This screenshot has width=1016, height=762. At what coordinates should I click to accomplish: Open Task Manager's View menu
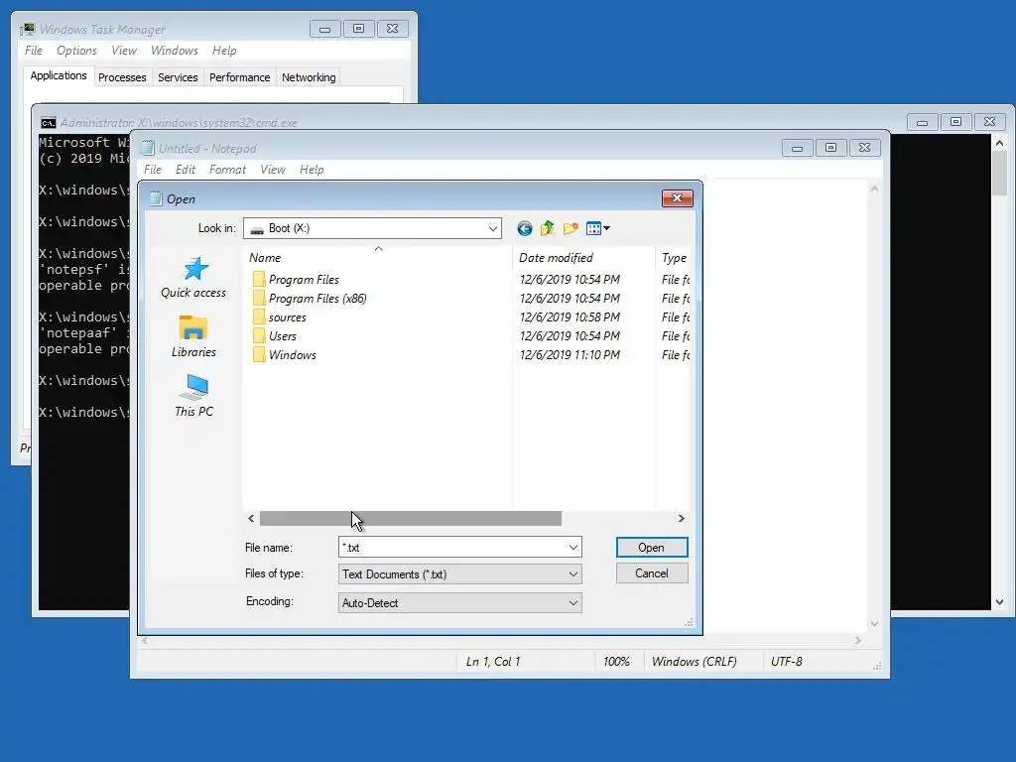[124, 51]
